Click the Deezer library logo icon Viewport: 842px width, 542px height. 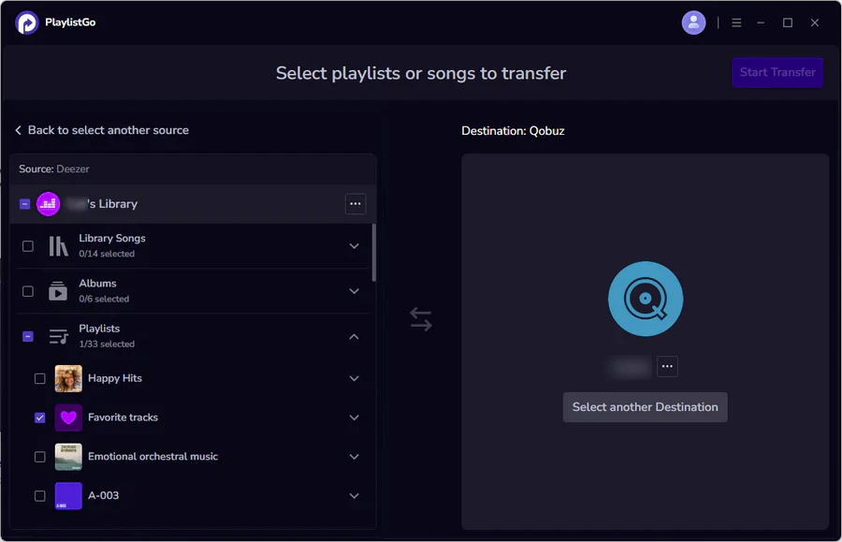[48, 204]
